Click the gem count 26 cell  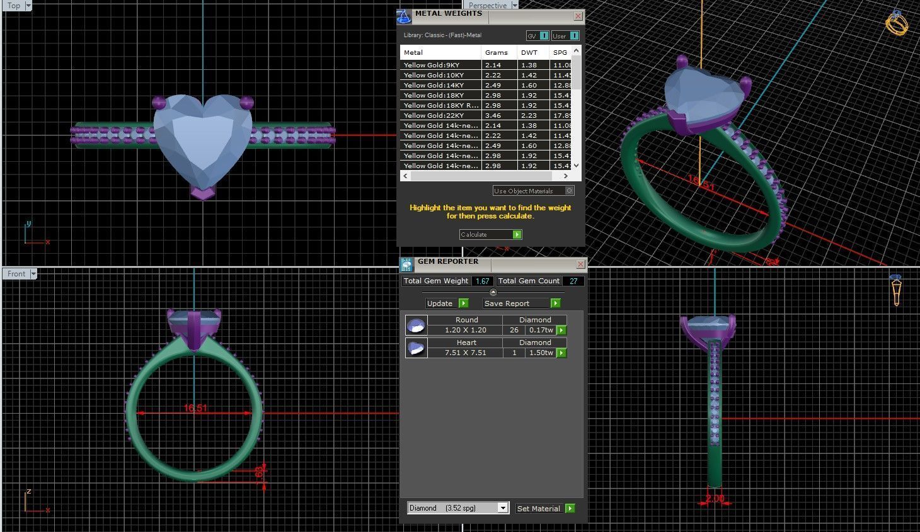(x=514, y=331)
